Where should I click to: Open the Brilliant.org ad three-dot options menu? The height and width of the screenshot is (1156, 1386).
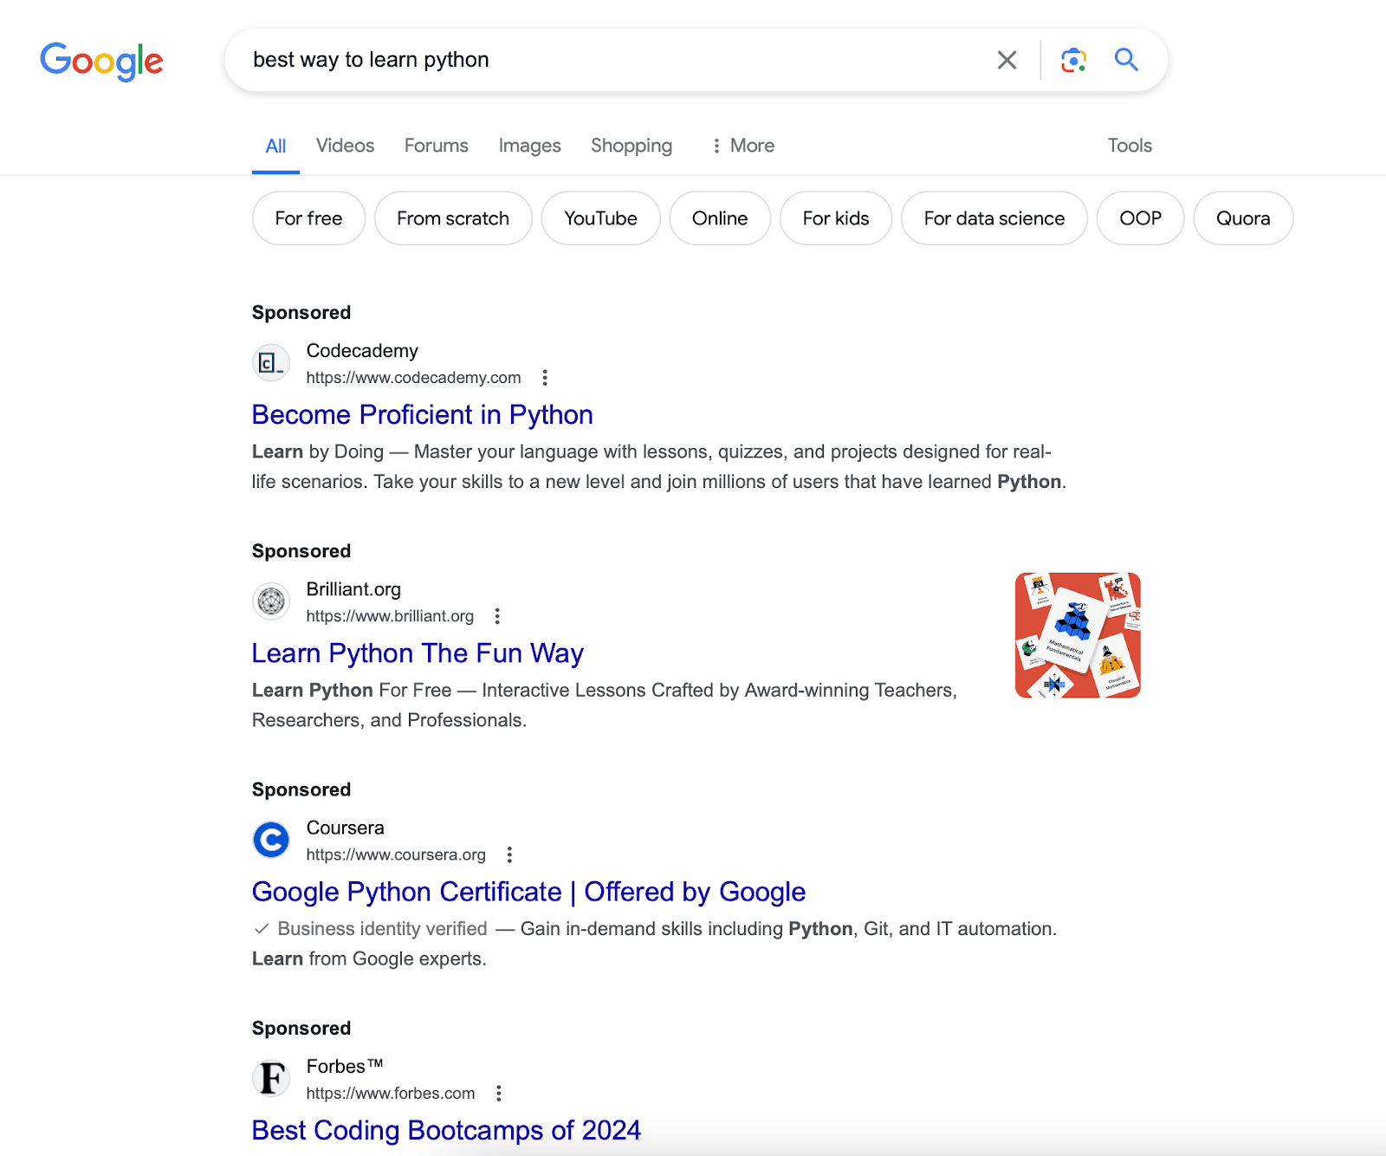click(x=497, y=616)
